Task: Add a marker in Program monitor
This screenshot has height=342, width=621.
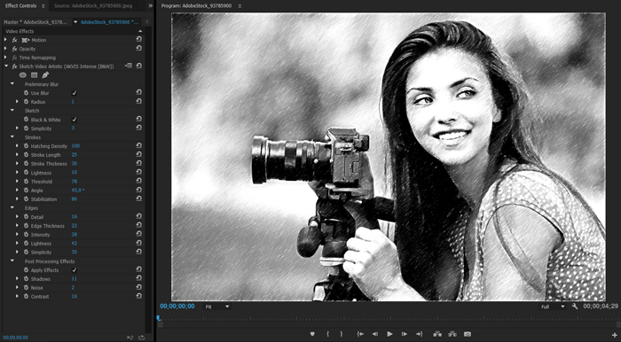Action: click(x=312, y=334)
